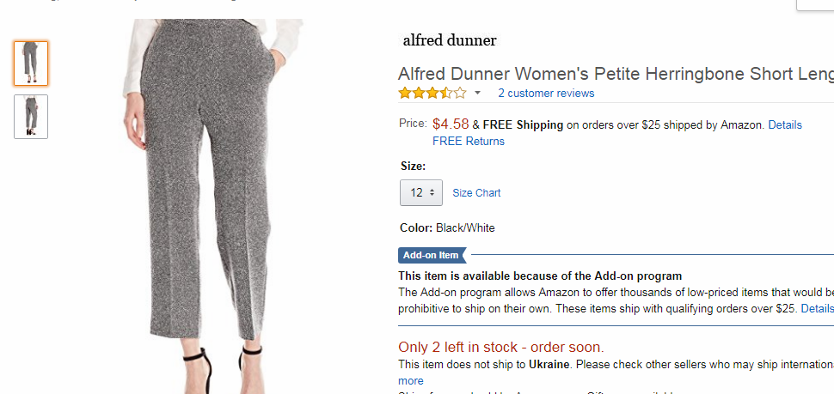Click the Details link in Add-on description
Screen dimensions: 834x394
(x=818, y=308)
